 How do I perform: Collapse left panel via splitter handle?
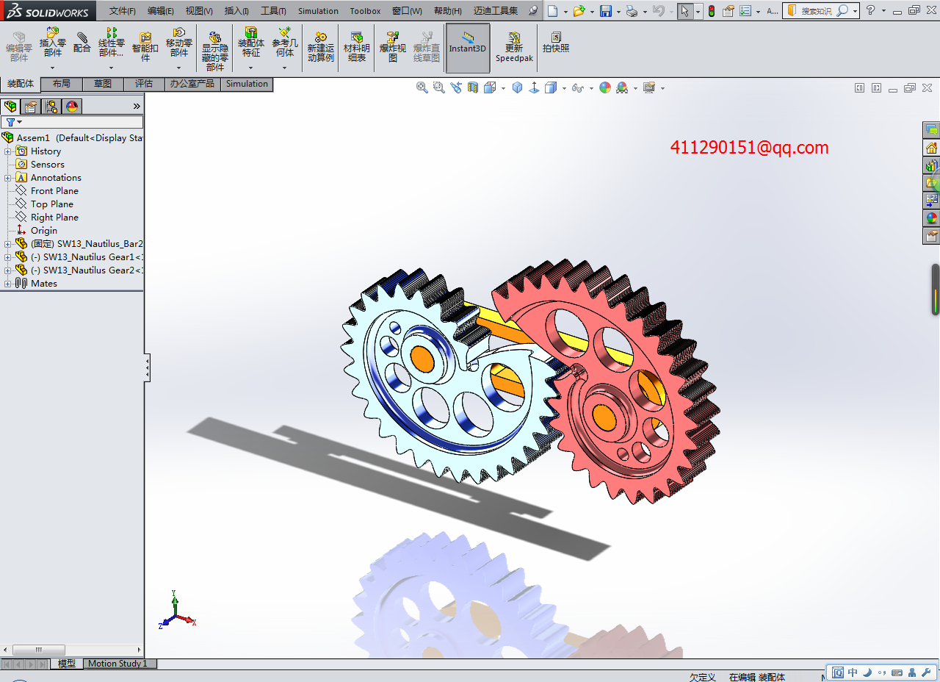(148, 367)
